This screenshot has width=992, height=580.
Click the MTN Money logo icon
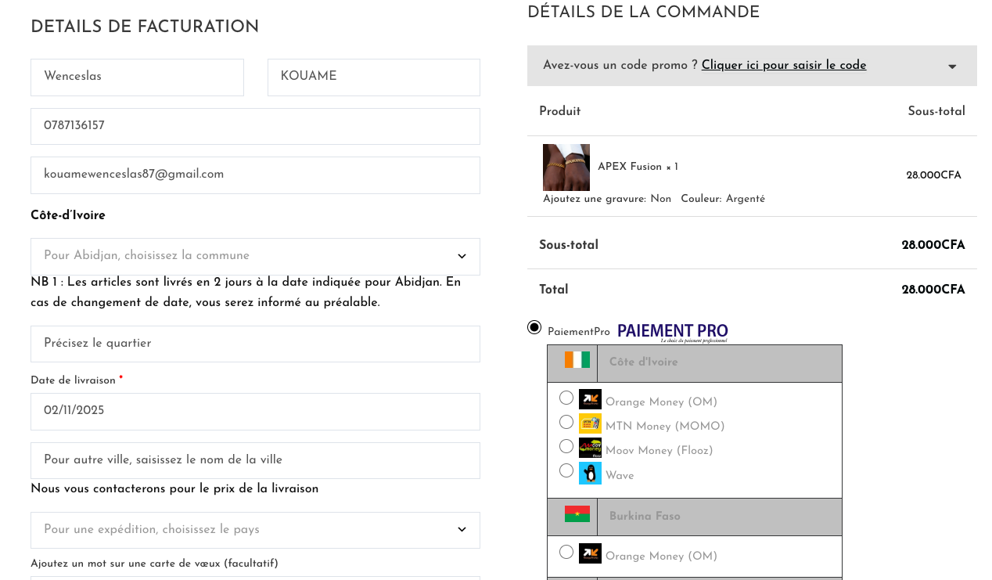[x=590, y=424]
